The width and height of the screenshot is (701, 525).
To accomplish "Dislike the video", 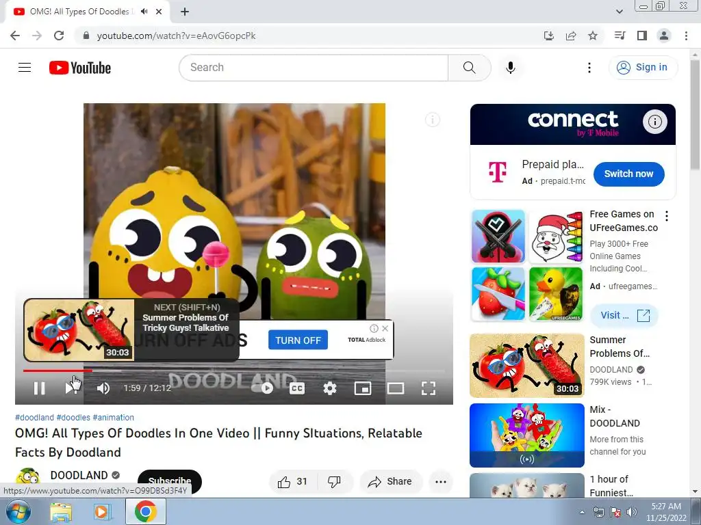I will tap(334, 482).
